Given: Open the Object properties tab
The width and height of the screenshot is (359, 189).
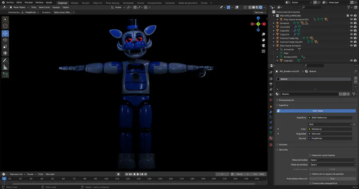Looking at the screenshot, I should [271, 106].
